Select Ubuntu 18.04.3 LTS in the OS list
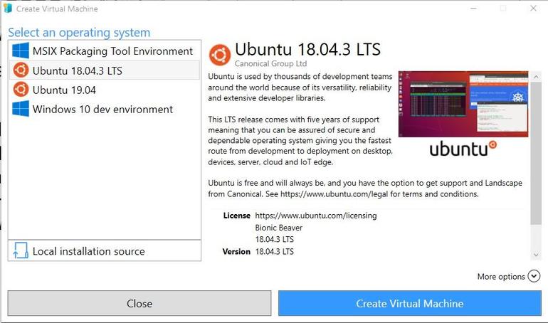Screen dimensions: 548x323 [x=105, y=70]
